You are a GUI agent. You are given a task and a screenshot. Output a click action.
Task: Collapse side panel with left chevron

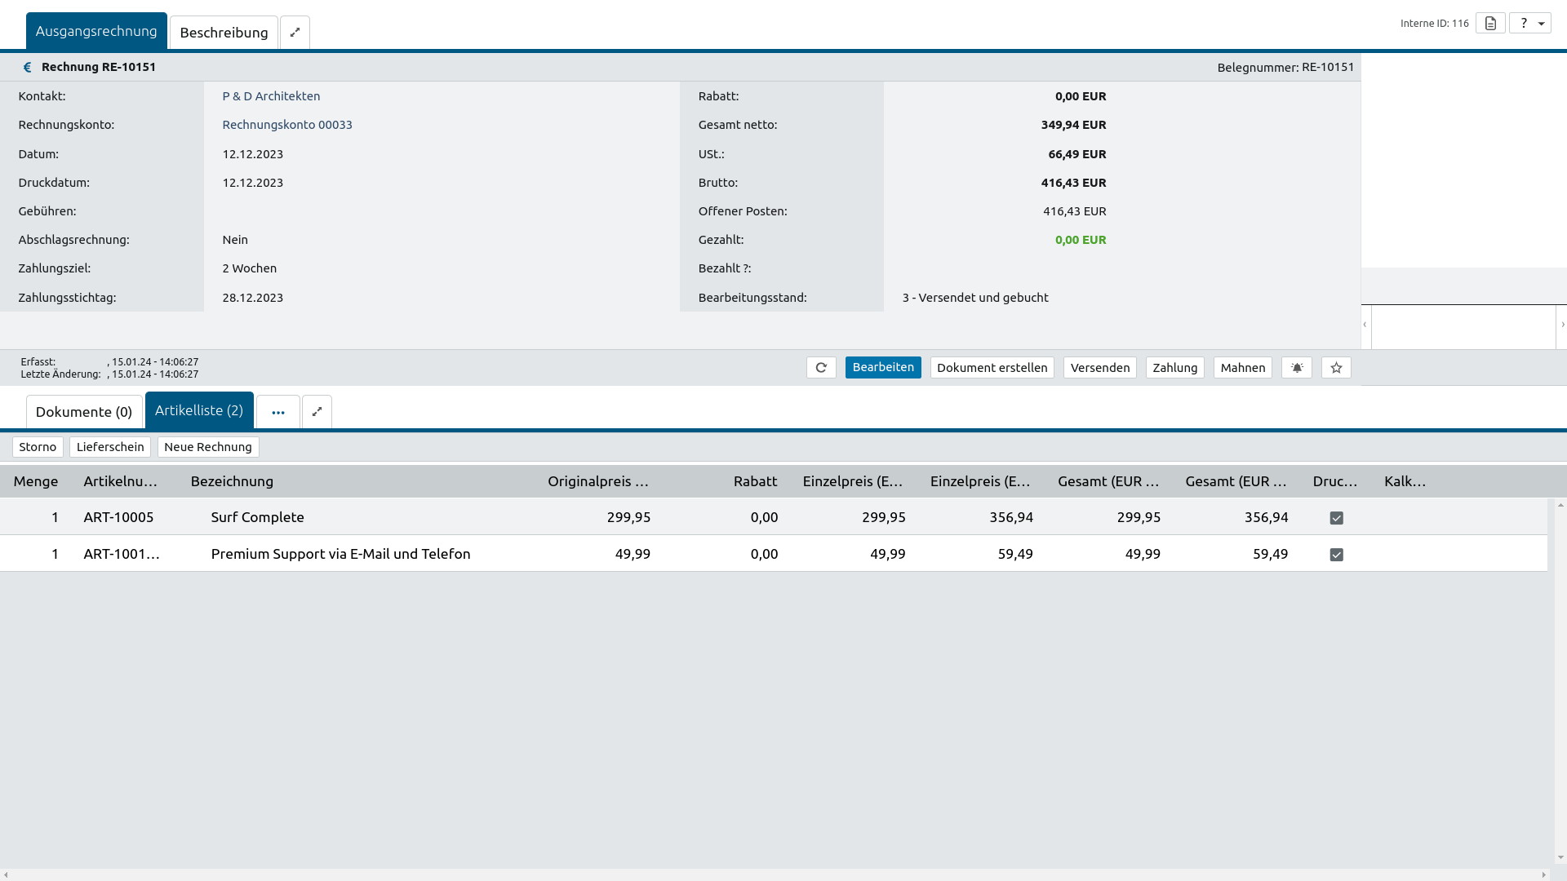(1365, 325)
